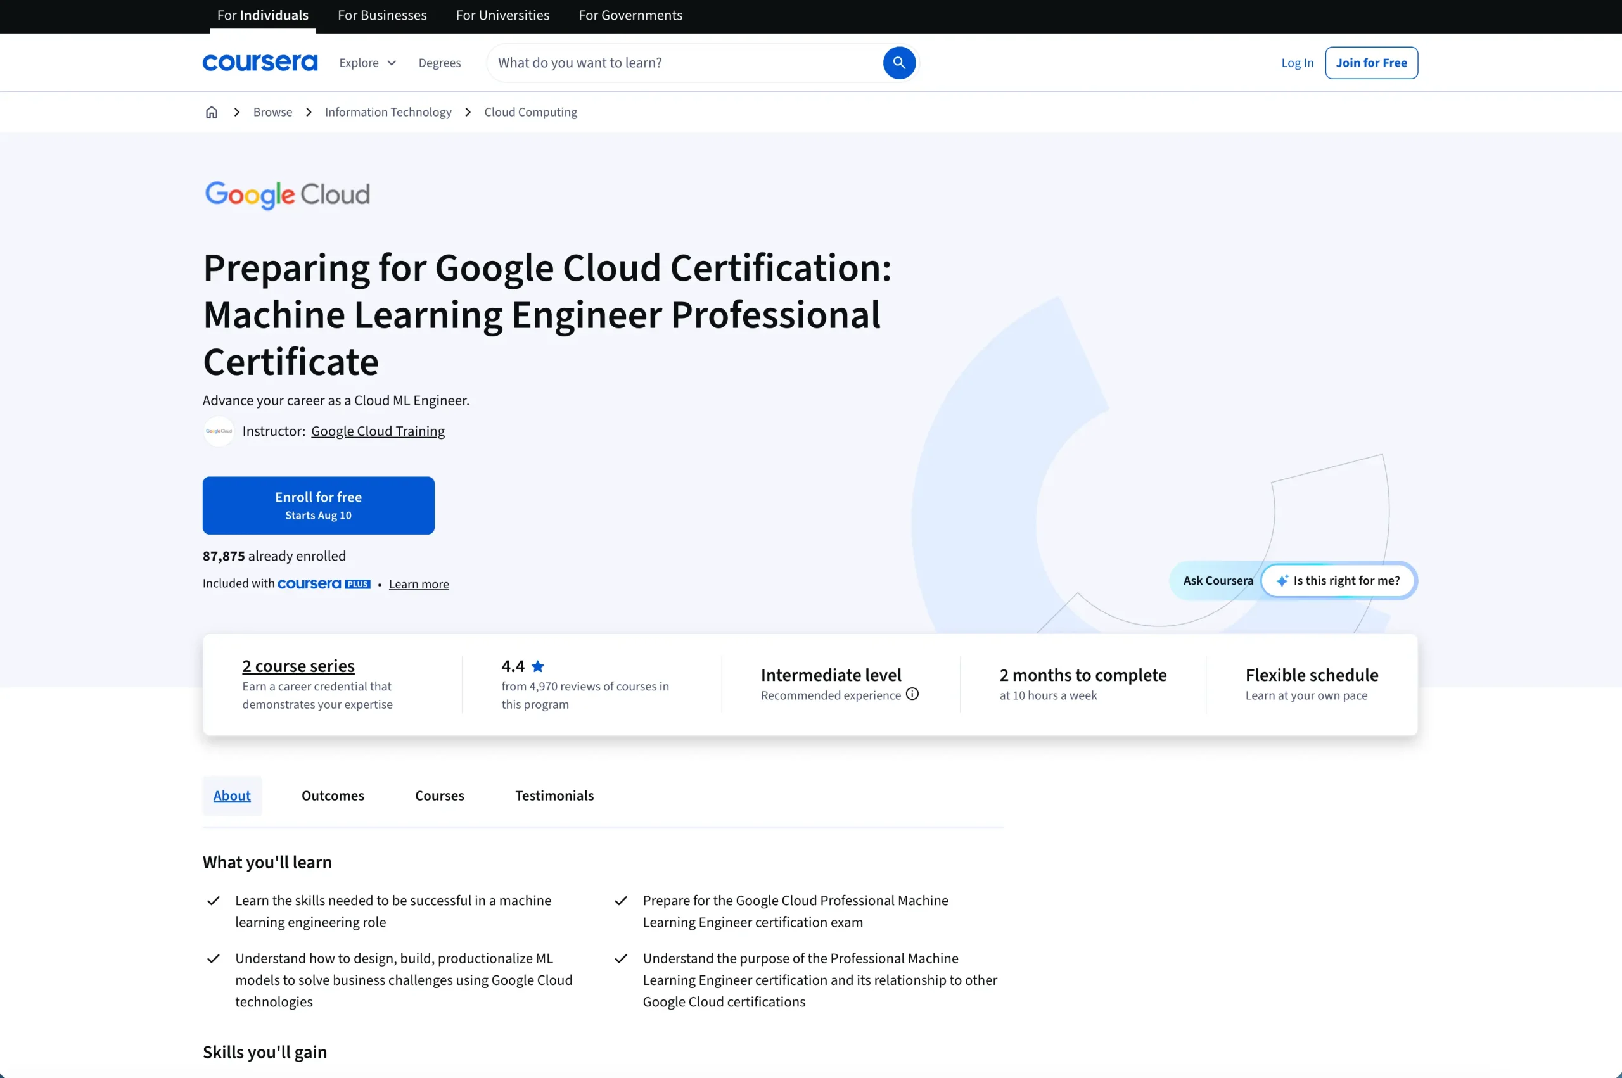Click the Google Cloud logo
1622x1078 pixels.
pos(287,194)
